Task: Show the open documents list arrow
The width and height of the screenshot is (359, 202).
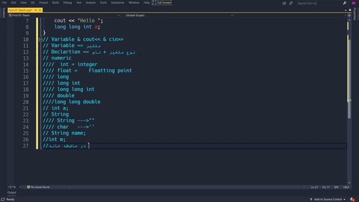Action: tap(346, 10)
